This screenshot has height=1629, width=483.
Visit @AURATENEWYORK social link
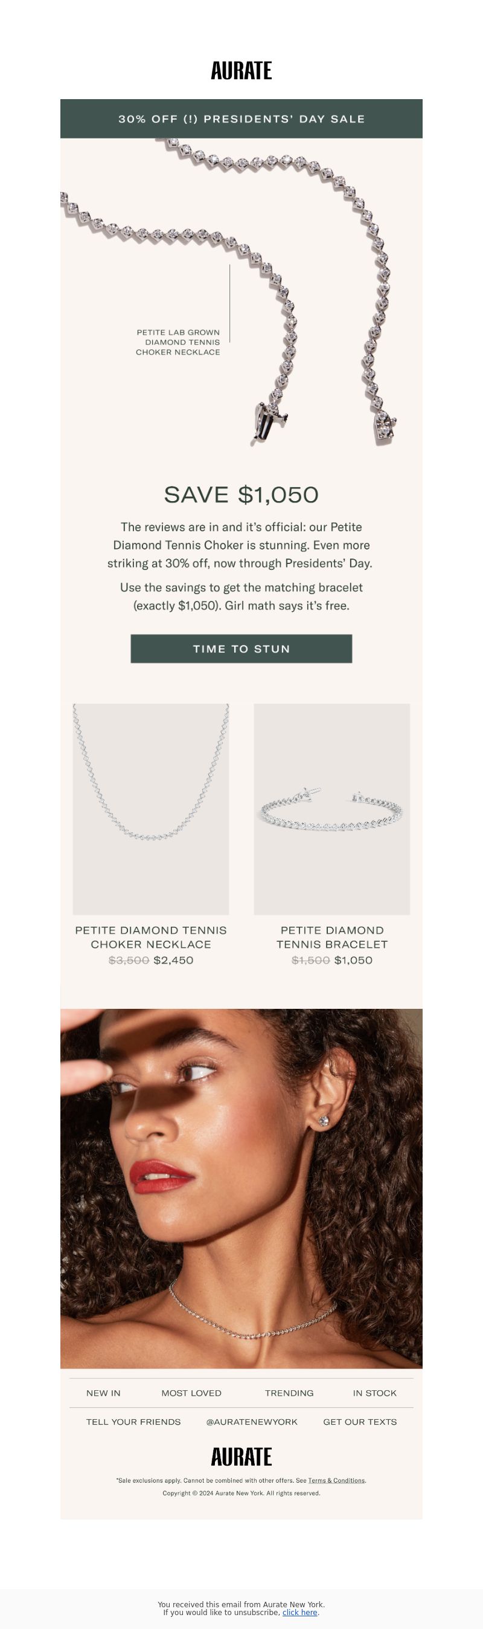252,1422
